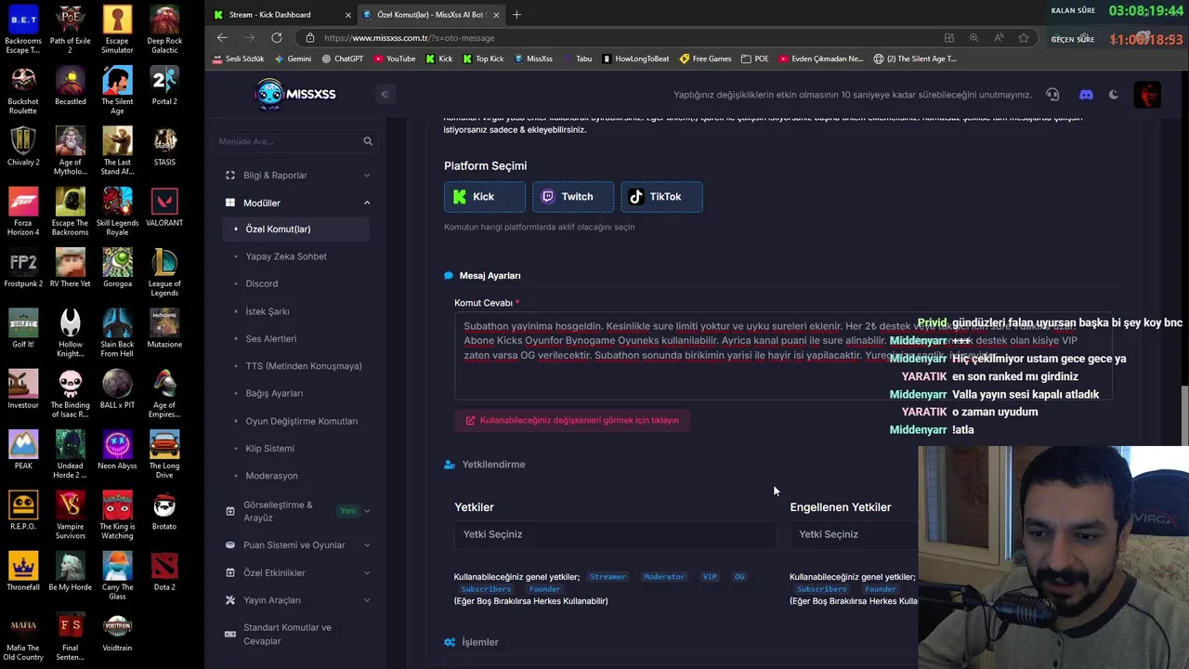Open the Discord icon in the header
The image size is (1189, 669).
1086,95
